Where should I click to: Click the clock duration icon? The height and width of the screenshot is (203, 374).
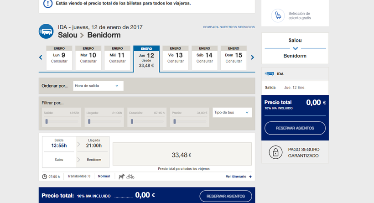(44, 177)
